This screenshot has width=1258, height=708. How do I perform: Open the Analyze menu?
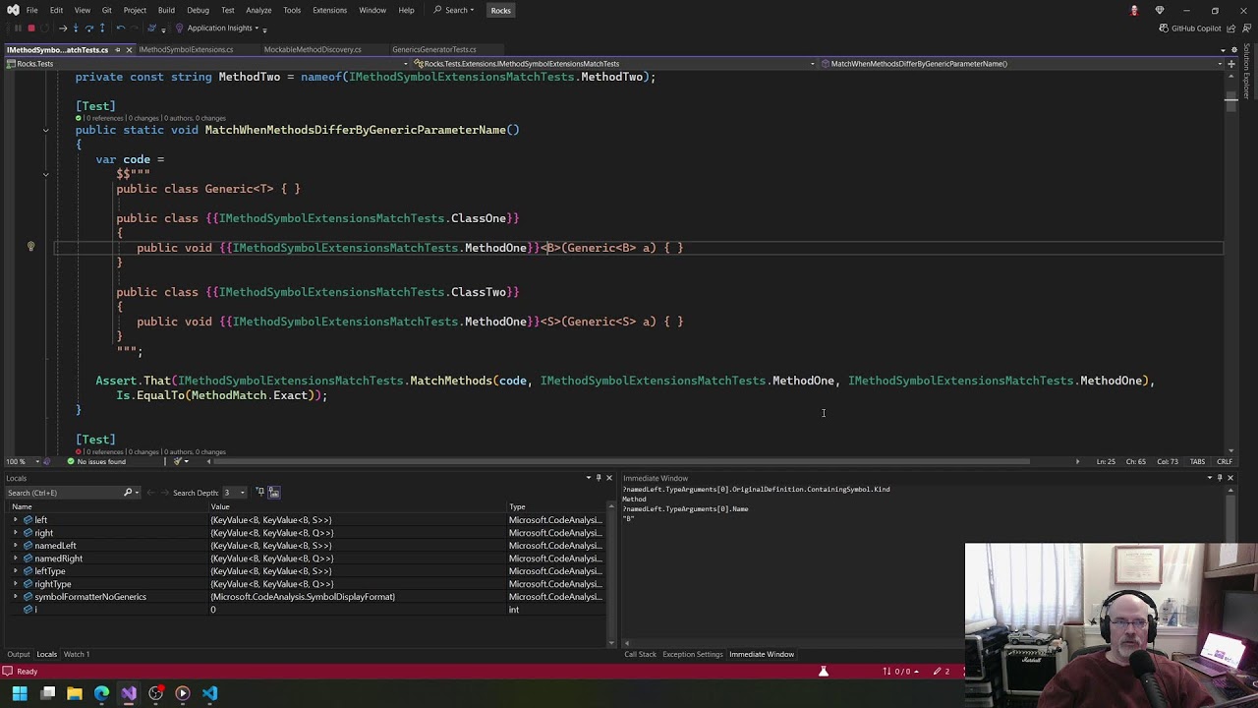coord(258,10)
